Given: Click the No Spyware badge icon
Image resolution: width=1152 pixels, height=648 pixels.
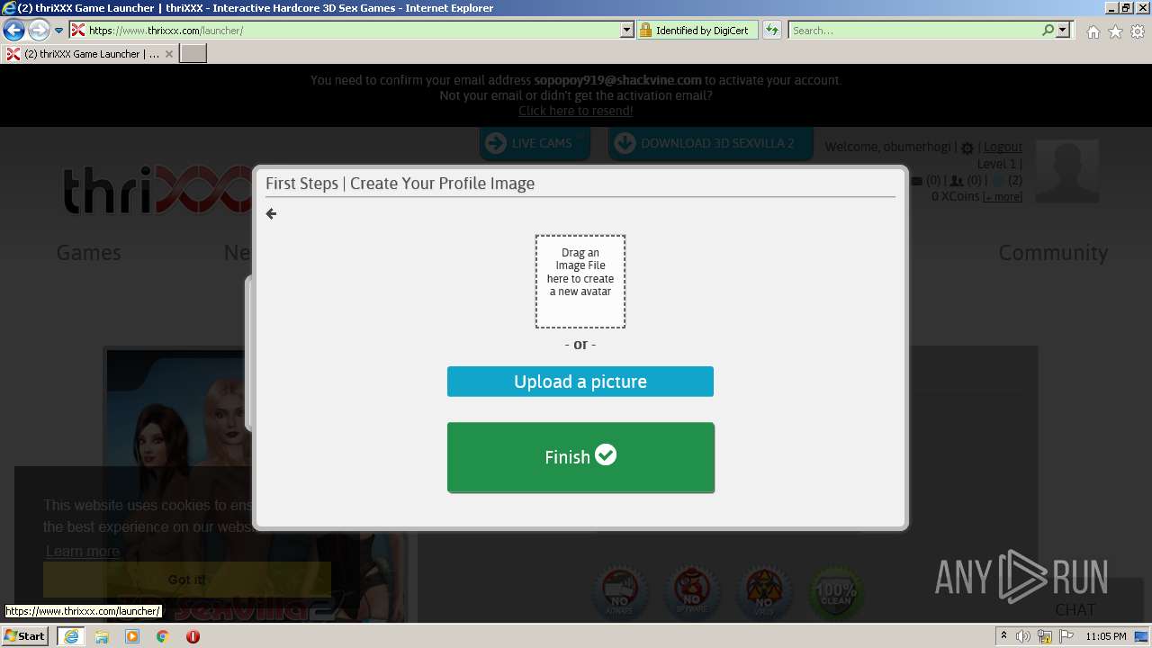Looking at the screenshot, I should [691, 591].
